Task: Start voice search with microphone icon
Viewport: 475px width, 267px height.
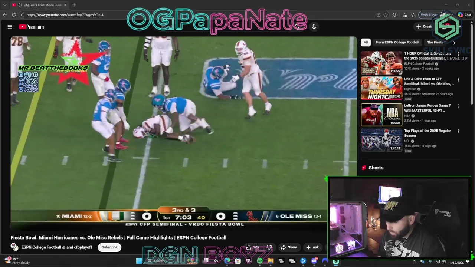Action: [x=314, y=27]
